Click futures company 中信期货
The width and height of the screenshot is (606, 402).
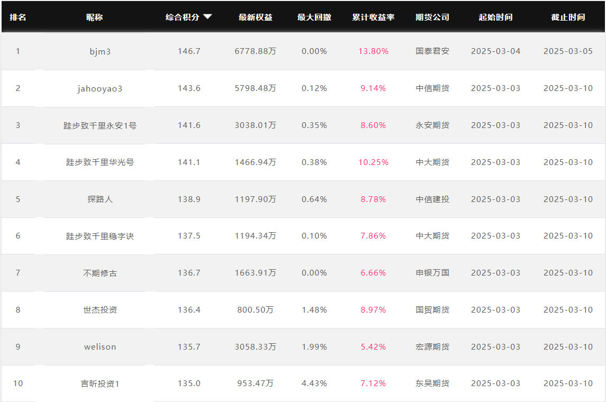[432, 88]
